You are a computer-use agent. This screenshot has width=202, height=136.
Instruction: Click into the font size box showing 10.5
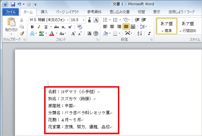[x=76, y=20]
